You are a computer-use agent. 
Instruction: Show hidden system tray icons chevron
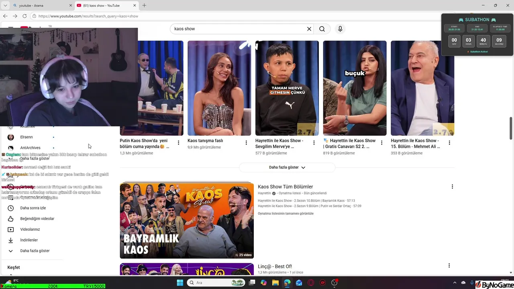point(455,283)
